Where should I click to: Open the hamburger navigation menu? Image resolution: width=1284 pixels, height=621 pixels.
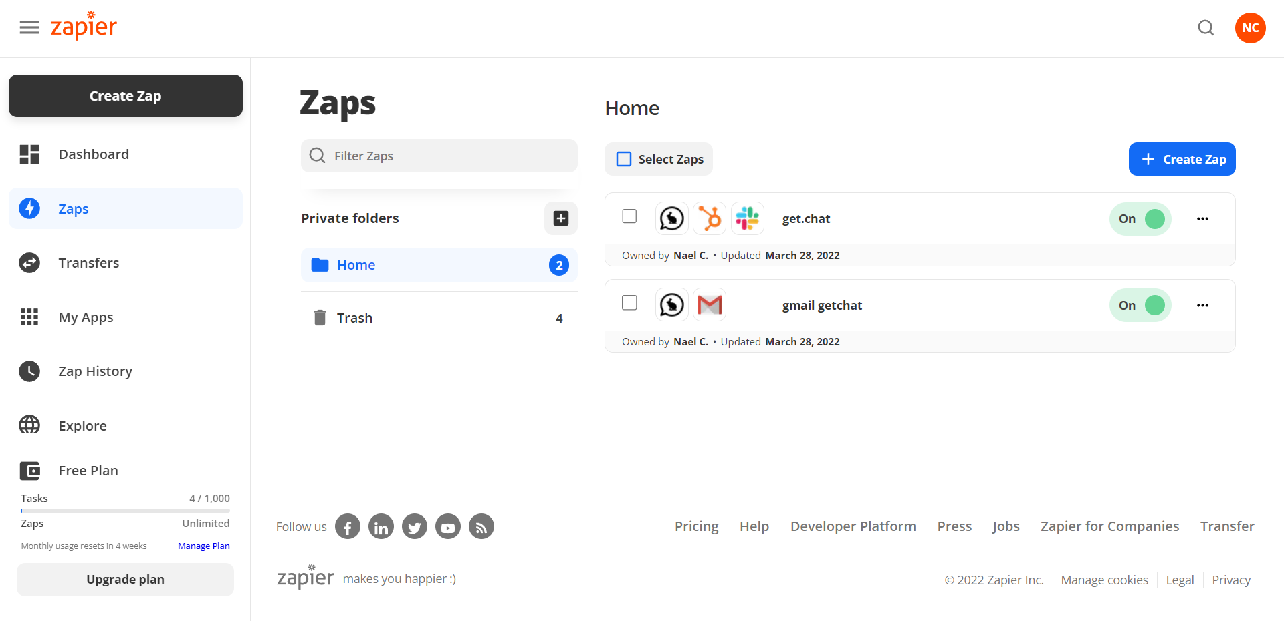pos(29,27)
